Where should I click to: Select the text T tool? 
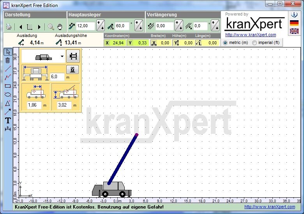click(8, 120)
